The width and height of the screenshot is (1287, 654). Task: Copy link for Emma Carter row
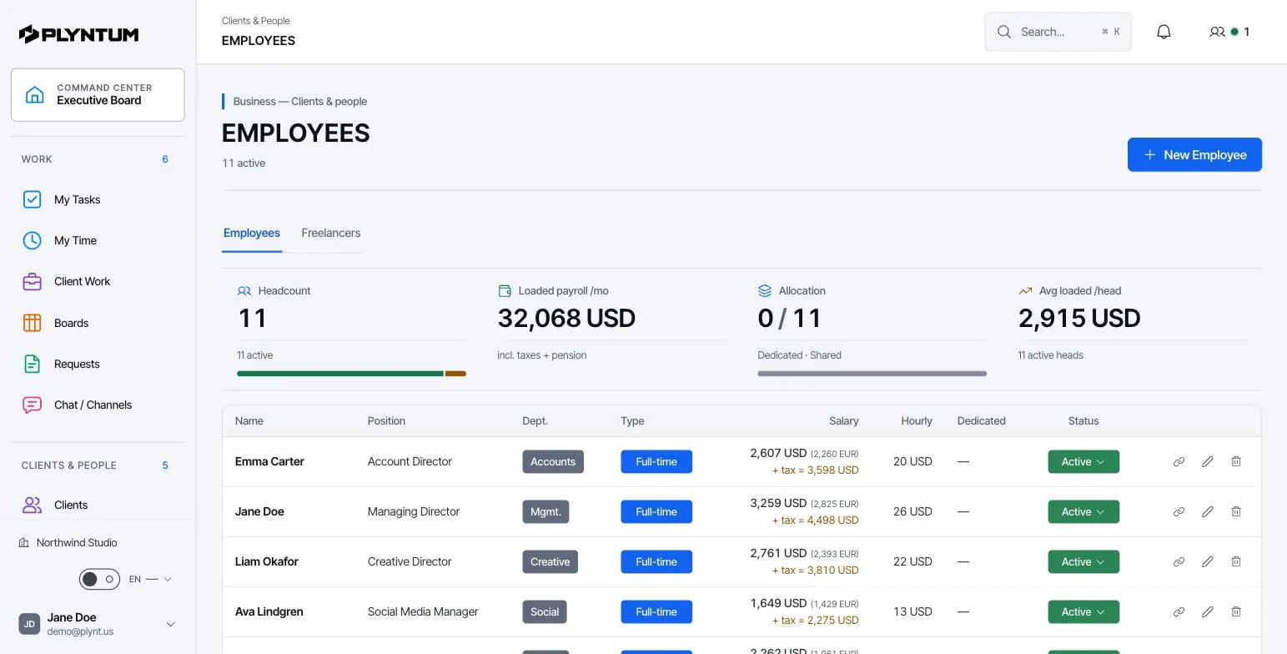point(1179,461)
